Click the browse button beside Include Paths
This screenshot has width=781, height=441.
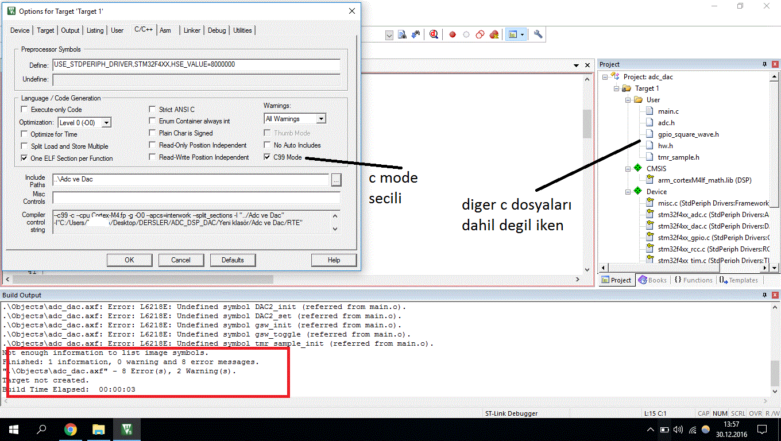pos(336,180)
